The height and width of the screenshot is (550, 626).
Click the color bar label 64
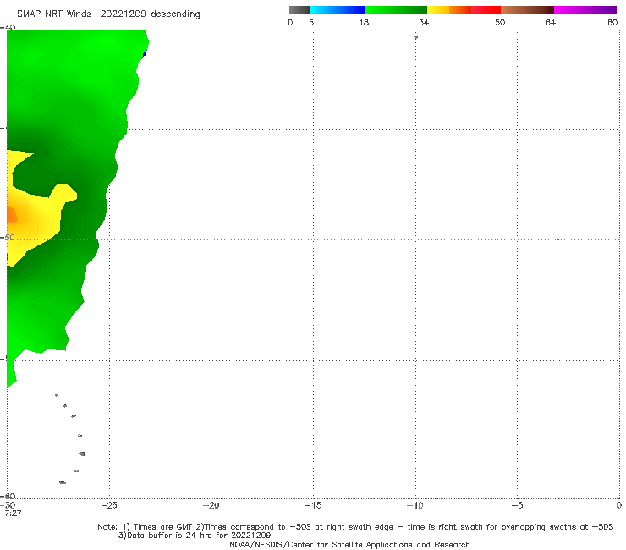pos(551,22)
